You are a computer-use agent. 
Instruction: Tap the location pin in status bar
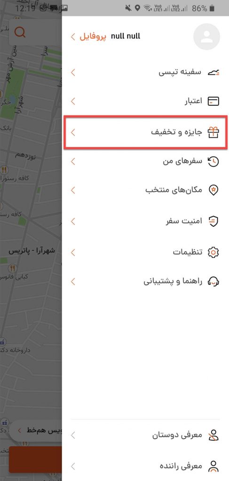tap(137, 8)
